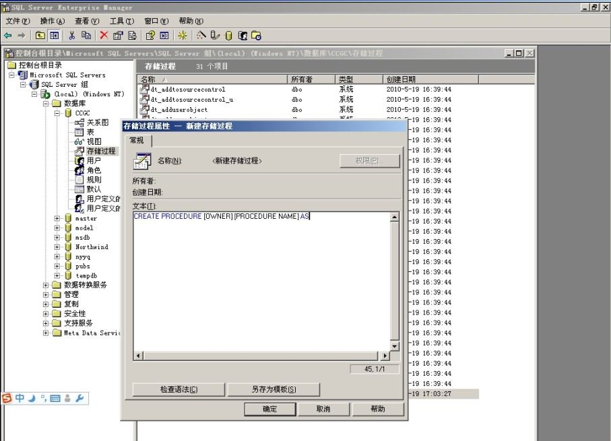611x441 pixels.
Task: Select the 默认 defaults node
Action: [94, 189]
